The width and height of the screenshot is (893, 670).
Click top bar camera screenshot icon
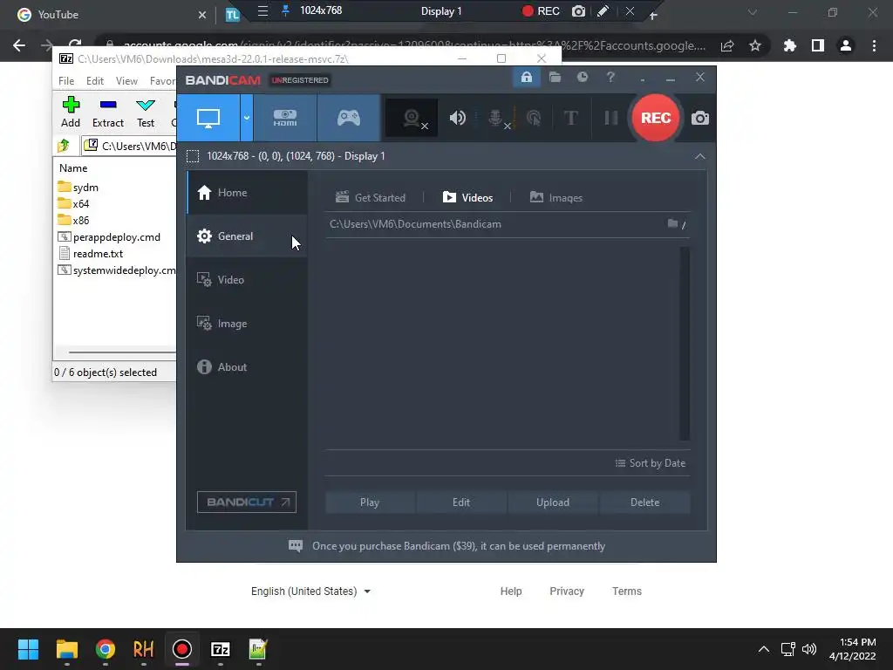[578, 10]
